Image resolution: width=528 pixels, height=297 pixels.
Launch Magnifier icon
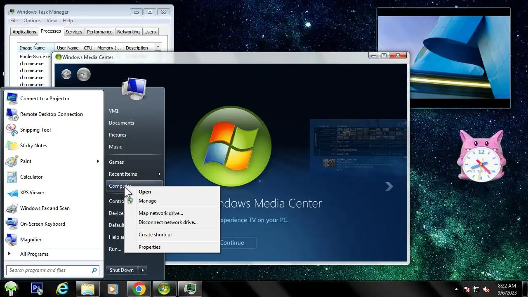point(12,240)
